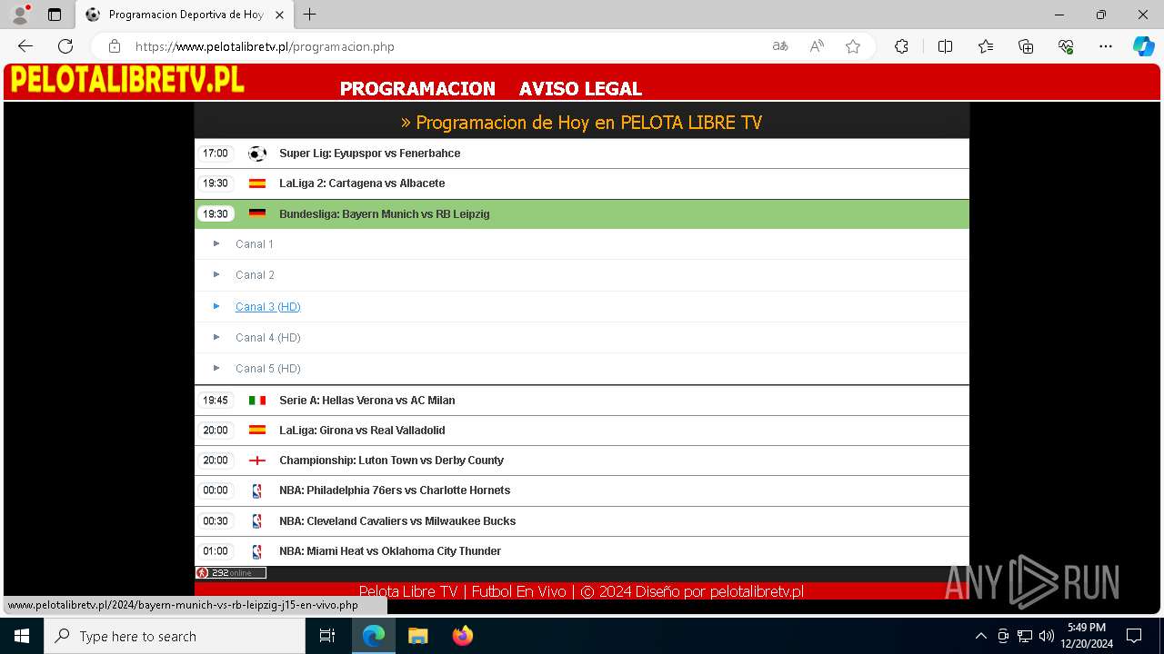The image size is (1164, 654).
Task: Expand Championship: Luton Town vs Derby County
Action: pos(582,461)
